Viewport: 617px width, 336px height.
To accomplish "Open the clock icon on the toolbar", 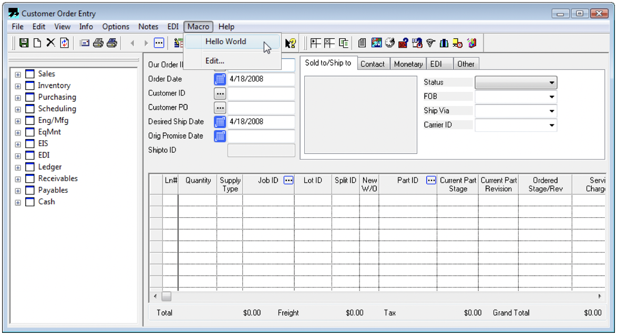I will click(389, 43).
